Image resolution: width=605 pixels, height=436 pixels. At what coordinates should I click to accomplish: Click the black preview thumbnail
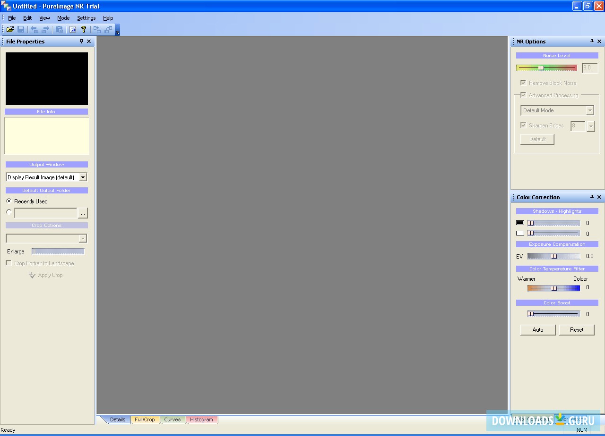point(47,79)
